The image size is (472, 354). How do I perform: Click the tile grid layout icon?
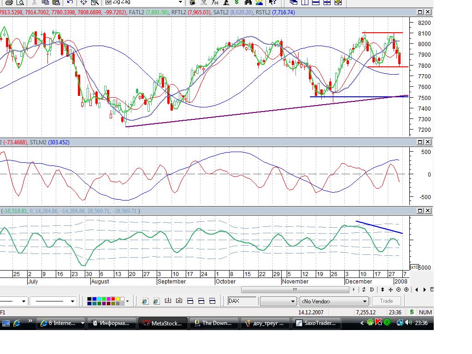[327, 2]
